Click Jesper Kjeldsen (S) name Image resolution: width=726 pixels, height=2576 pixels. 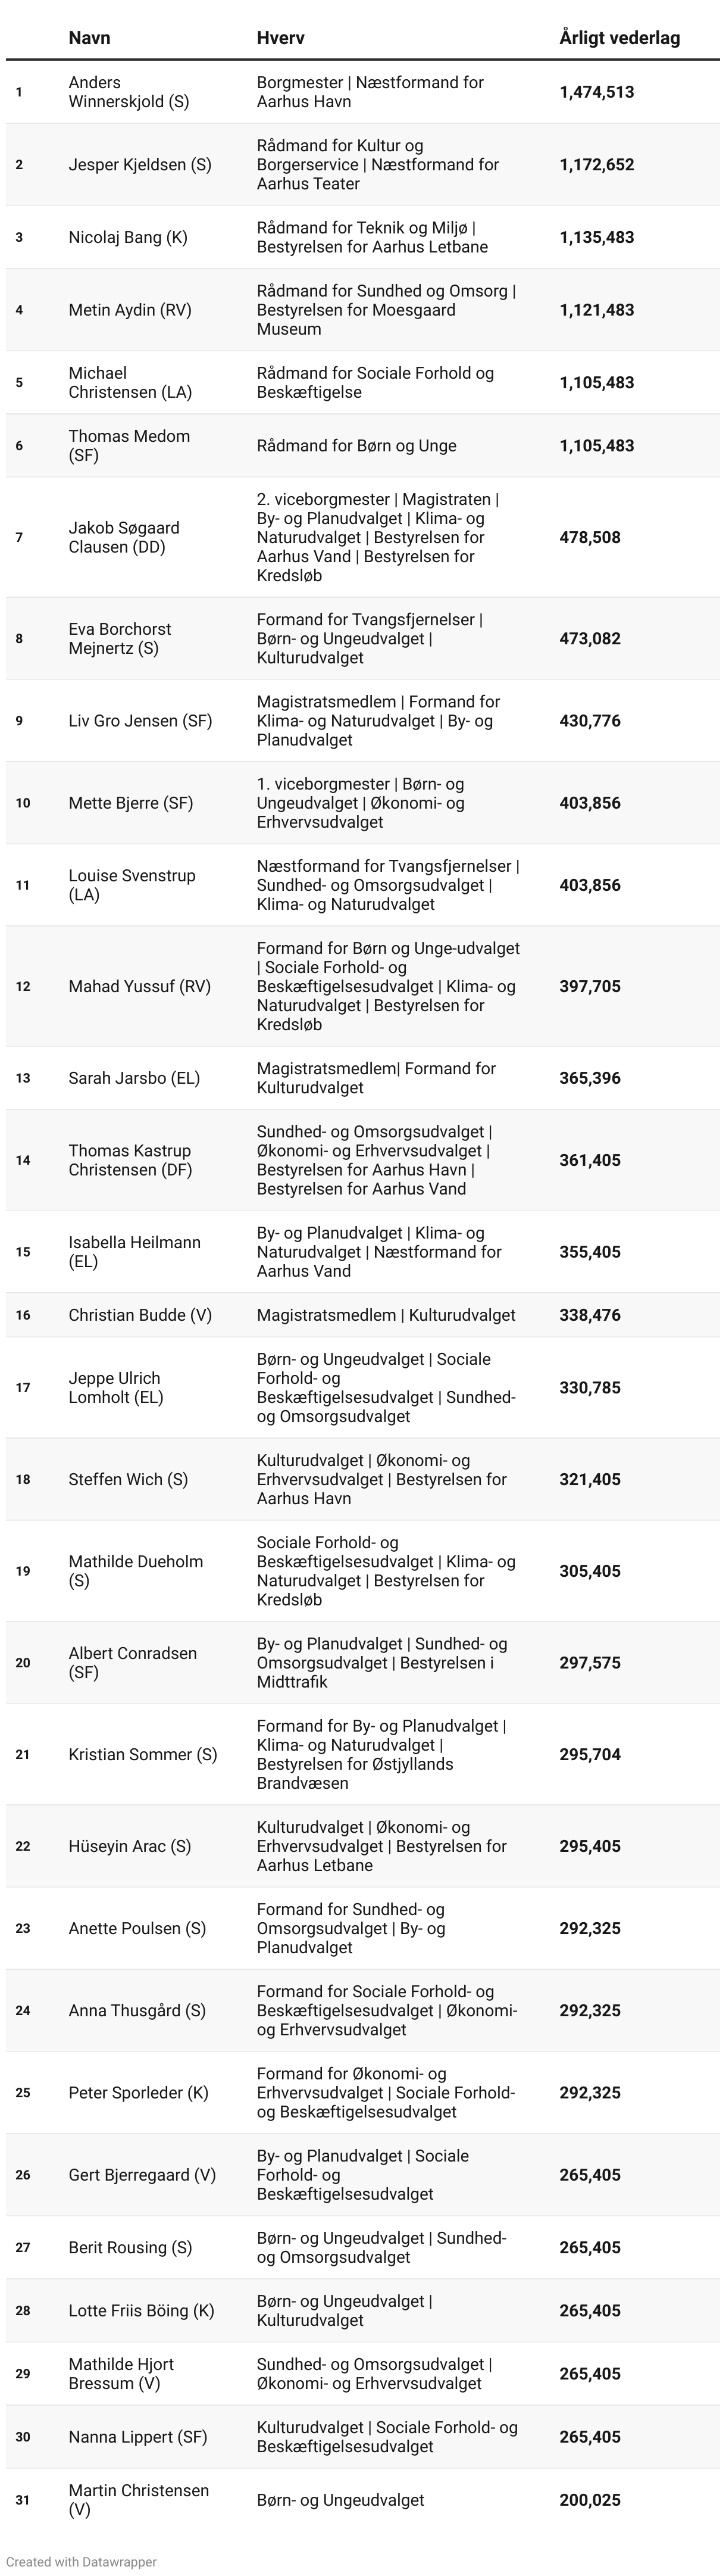click(x=140, y=164)
